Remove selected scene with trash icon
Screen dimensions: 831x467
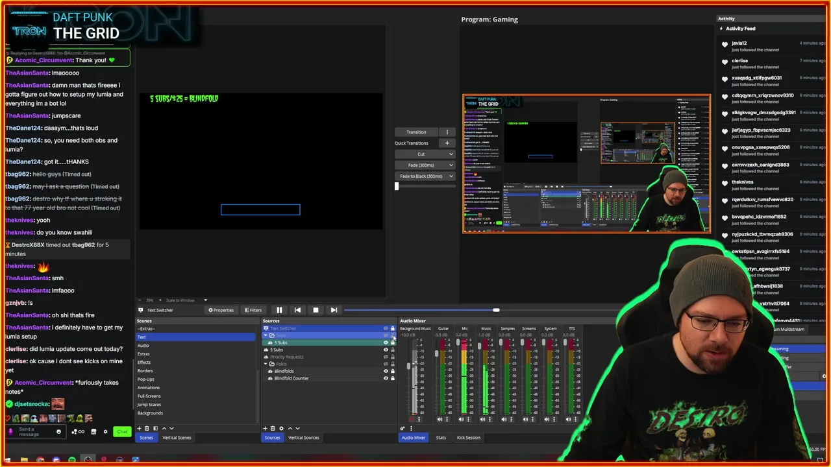click(x=147, y=428)
